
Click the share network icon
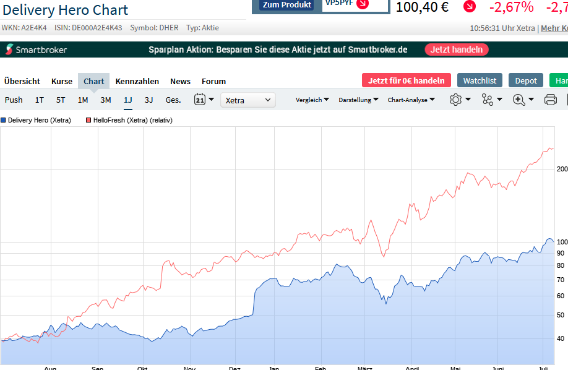487,100
